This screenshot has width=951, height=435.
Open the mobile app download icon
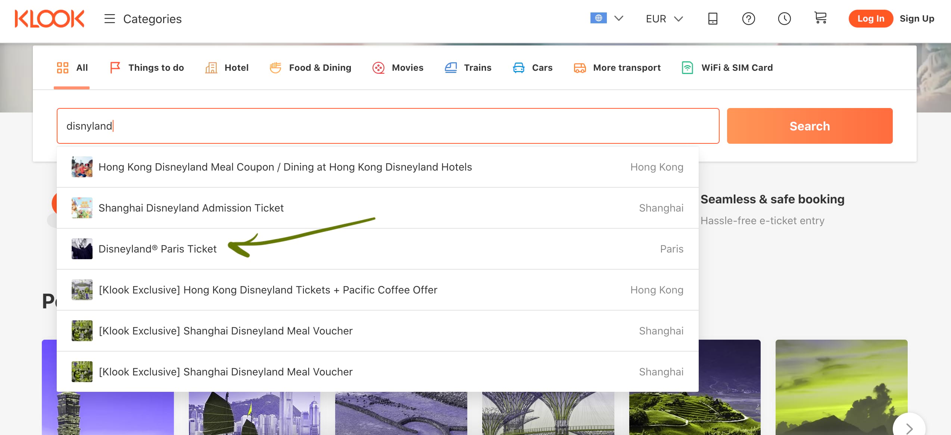pos(713,19)
